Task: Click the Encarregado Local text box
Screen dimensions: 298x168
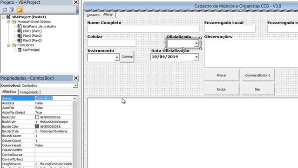Action: [x=230, y=29]
